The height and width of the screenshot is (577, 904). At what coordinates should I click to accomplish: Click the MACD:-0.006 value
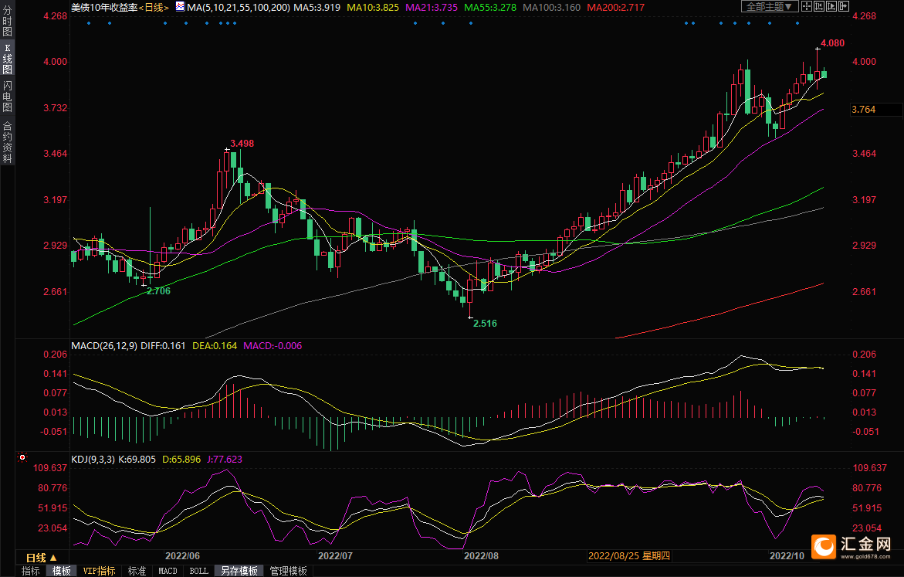[x=273, y=345]
